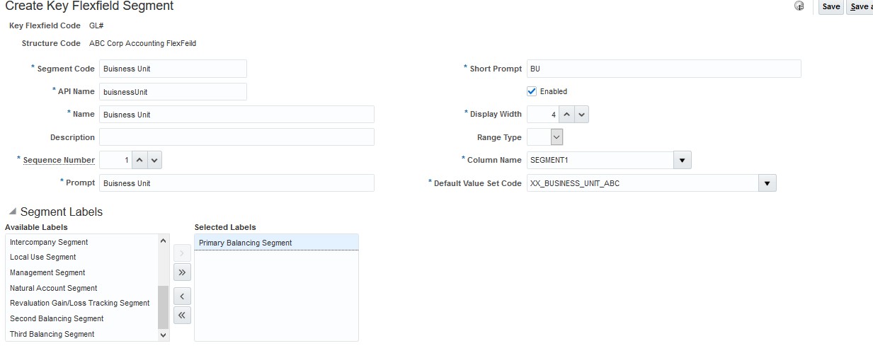The image size is (873, 358).
Task: Remove selected label from Selected Labels
Action: pyautogui.click(x=182, y=296)
